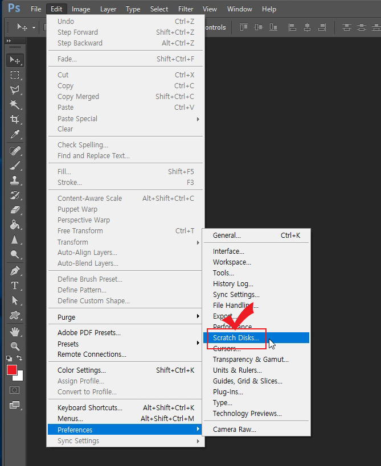Select the Magic Wand tool
This screenshot has height=466, width=381.
(15, 104)
